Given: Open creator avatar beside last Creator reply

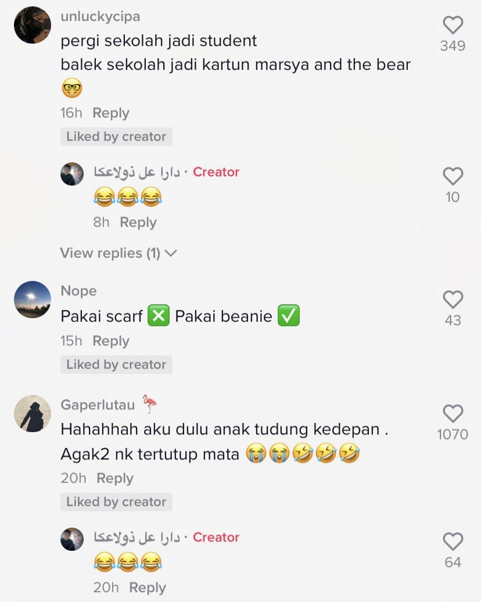Looking at the screenshot, I should click(72, 539).
